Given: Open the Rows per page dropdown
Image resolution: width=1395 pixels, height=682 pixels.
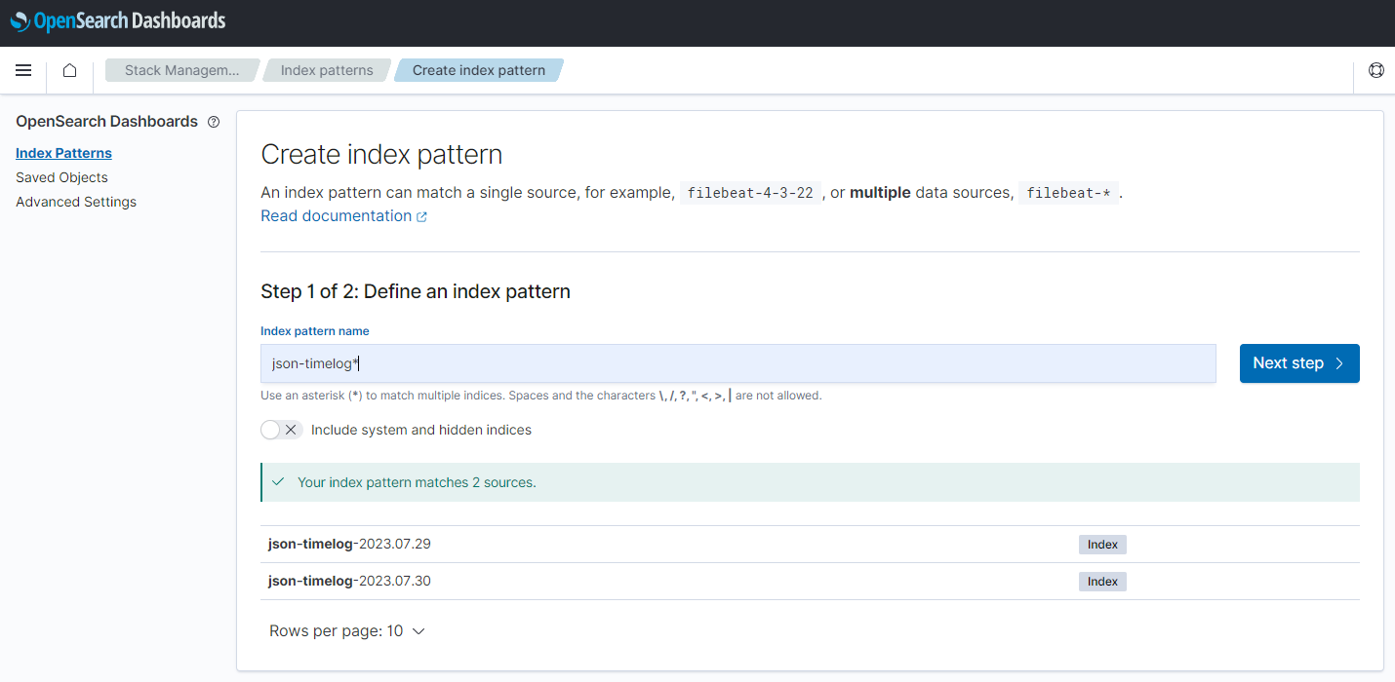Looking at the screenshot, I should pos(347,631).
